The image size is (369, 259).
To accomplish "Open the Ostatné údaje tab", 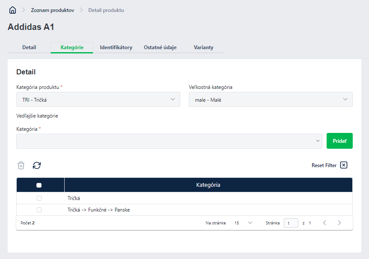I will 160,47.
